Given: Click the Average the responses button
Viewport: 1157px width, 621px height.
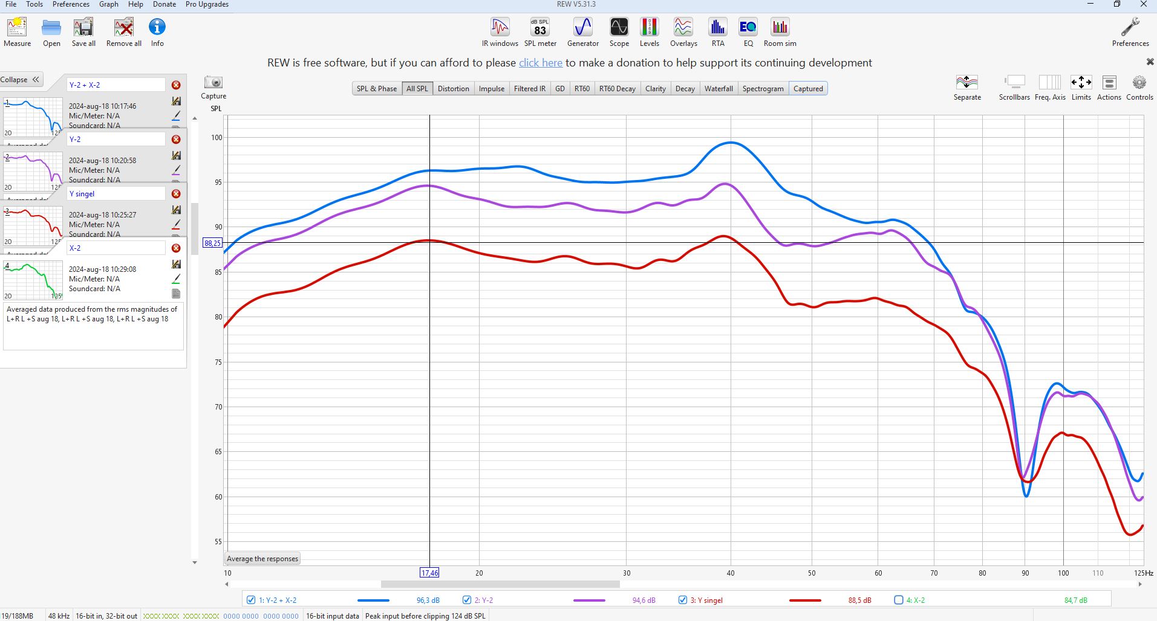Looking at the screenshot, I should coord(262,559).
